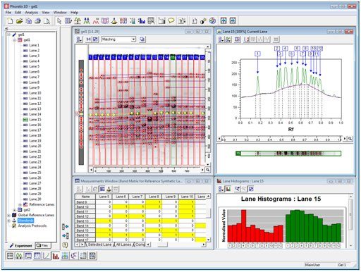
Task: Open the Matching dropdown in gel1 window
Action: pyautogui.click(x=133, y=39)
